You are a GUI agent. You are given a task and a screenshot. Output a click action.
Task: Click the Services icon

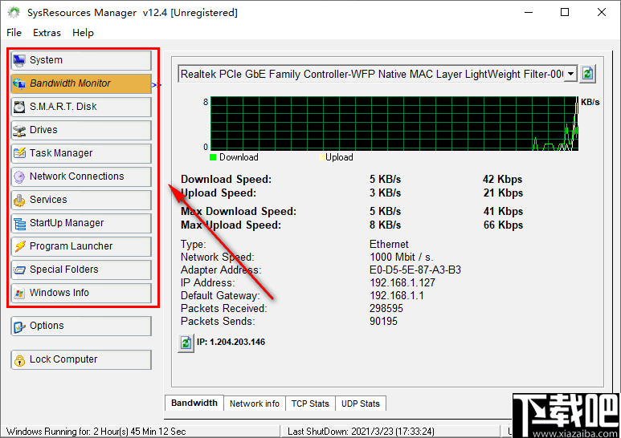click(x=19, y=200)
